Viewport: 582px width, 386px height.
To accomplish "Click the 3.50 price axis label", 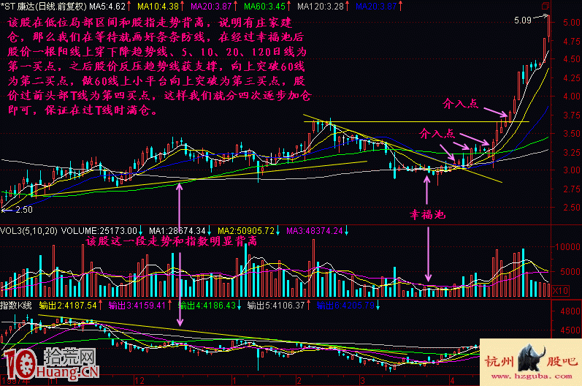I will (571, 133).
